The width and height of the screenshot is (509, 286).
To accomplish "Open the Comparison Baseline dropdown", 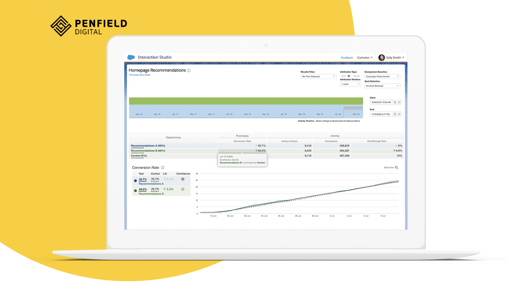I will coord(382,76).
